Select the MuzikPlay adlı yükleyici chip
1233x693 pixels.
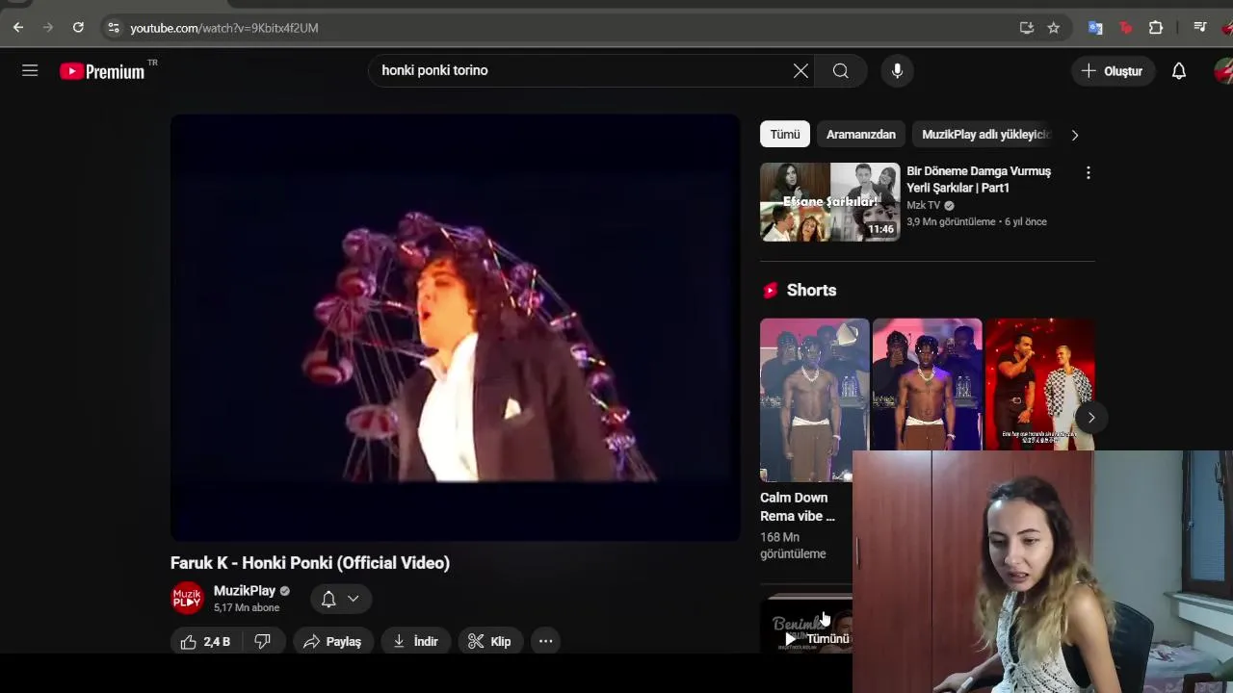click(x=984, y=135)
